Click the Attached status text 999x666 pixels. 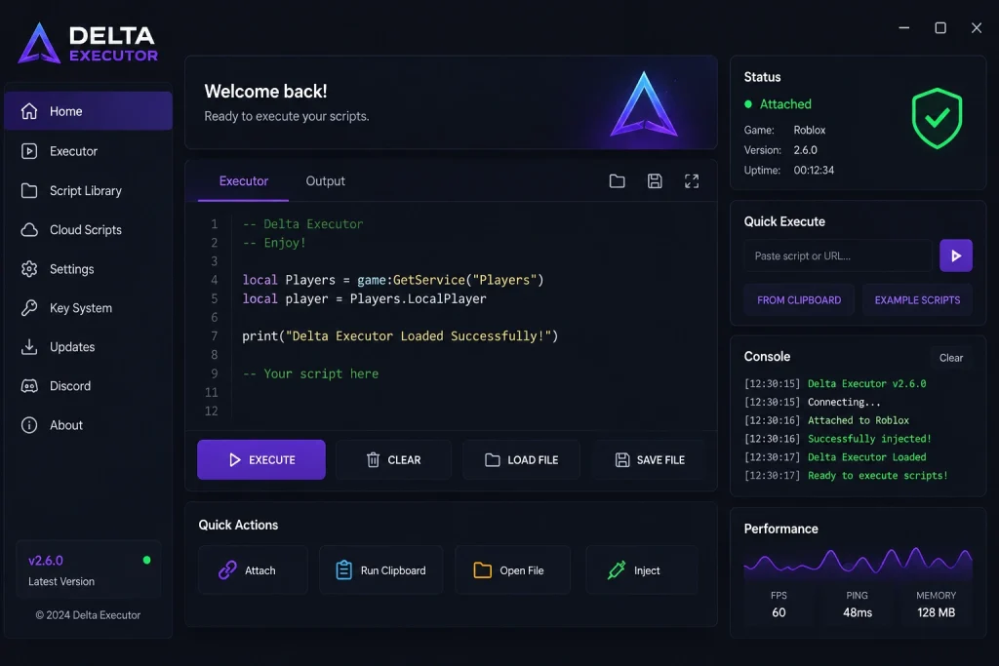click(785, 103)
